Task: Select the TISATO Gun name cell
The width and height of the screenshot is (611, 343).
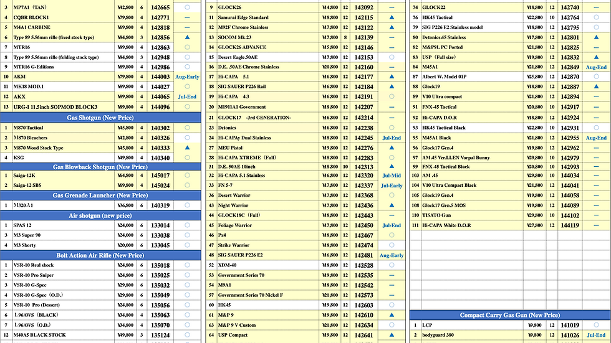Action: point(472,215)
